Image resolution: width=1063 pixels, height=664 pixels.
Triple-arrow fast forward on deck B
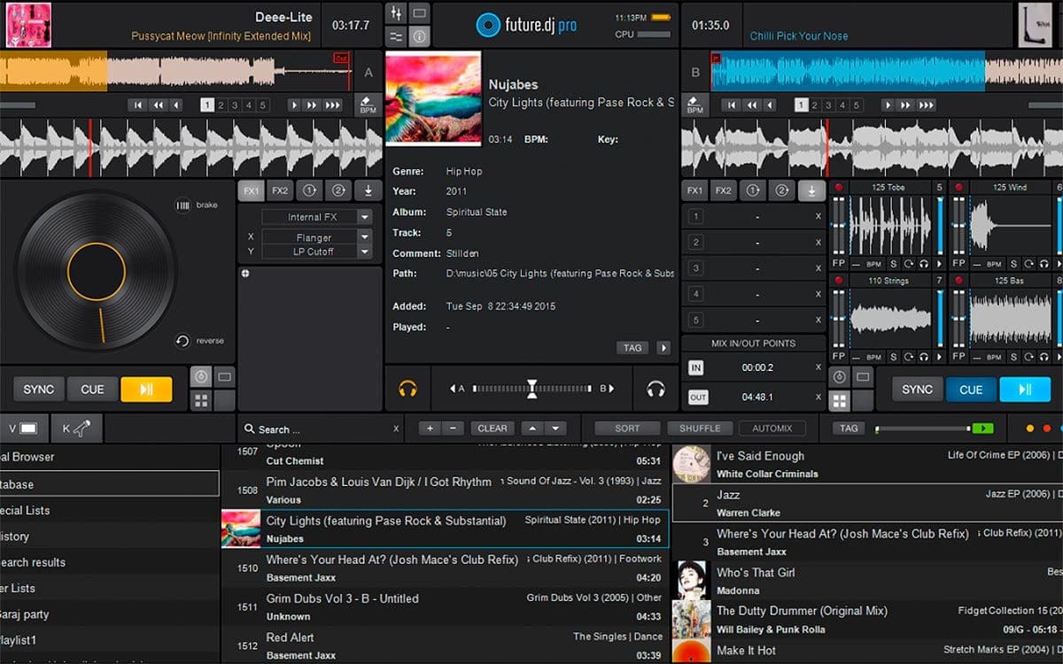[925, 105]
